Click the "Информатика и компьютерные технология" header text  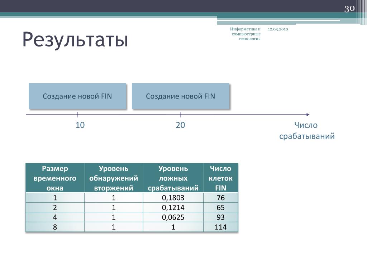coord(245,34)
